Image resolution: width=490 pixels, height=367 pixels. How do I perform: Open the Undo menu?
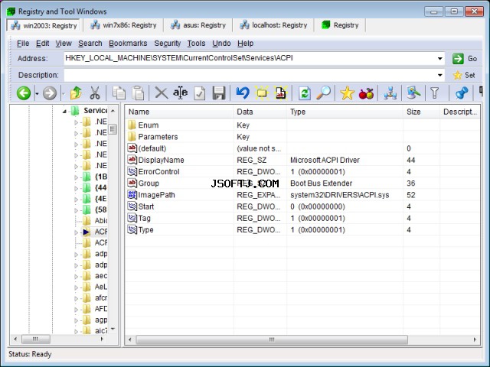pyautogui.click(x=221, y=44)
